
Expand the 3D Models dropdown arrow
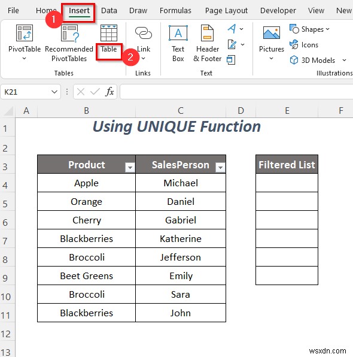(345, 60)
